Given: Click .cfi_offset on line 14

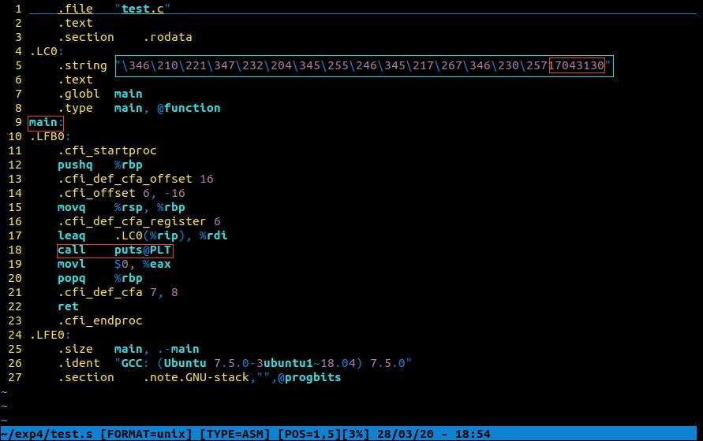Looking at the screenshot, I should pos(96,194).
